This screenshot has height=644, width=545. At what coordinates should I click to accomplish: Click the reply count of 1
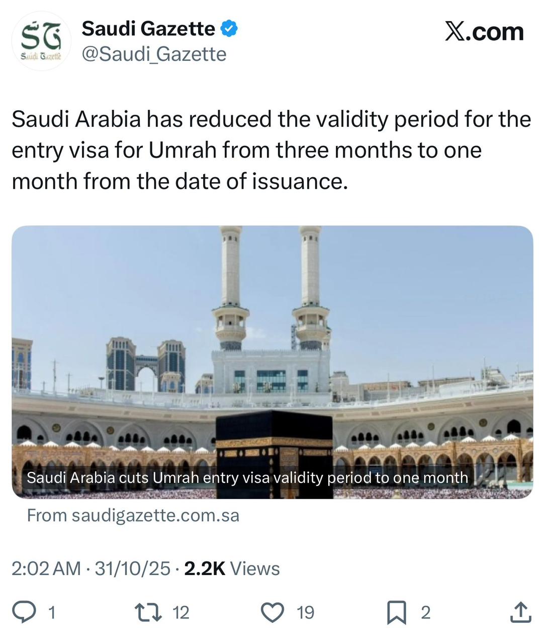pyautogui.click(x=51, y=613)
